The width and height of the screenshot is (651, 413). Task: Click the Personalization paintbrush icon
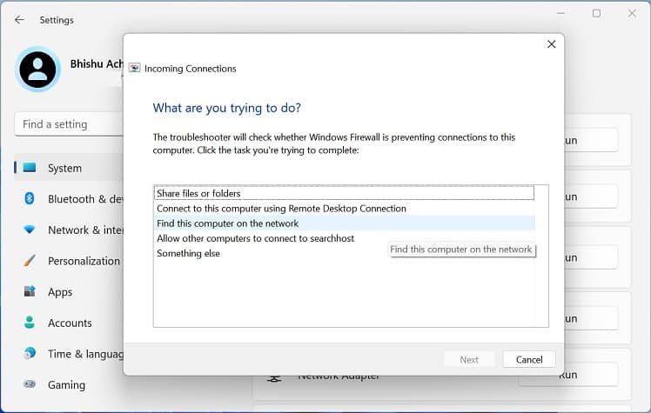point(30,260)
